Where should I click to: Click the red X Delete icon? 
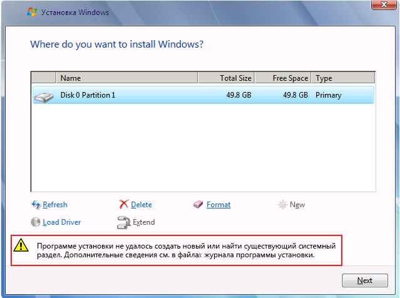click(123, 204)
